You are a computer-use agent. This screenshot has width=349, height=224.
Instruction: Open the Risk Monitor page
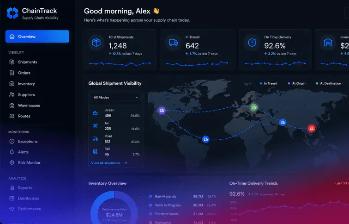click(x=29, y=162)
